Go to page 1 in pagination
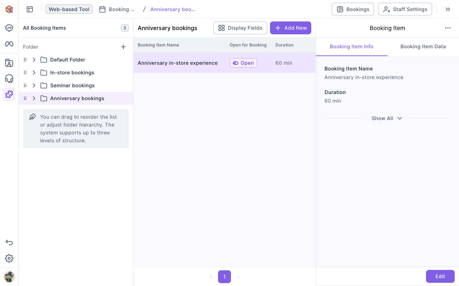This screenshot has width=459, height=286. pos(224,277)
